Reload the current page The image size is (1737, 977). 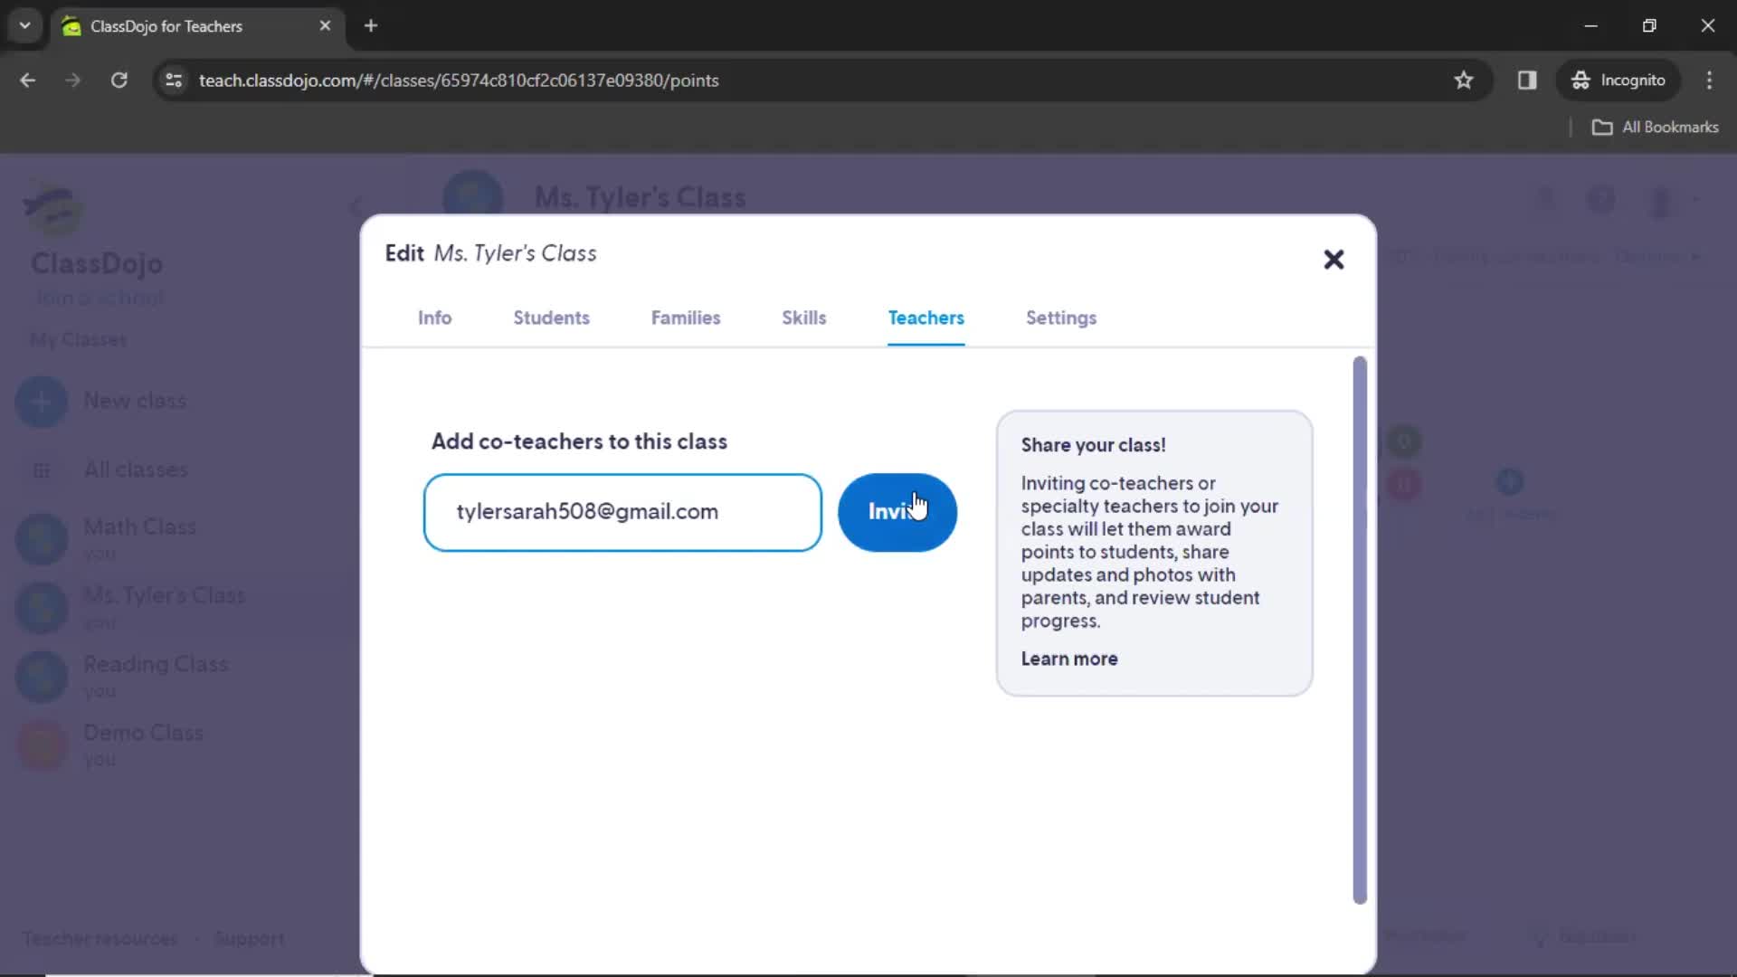[x=119, y=81]
